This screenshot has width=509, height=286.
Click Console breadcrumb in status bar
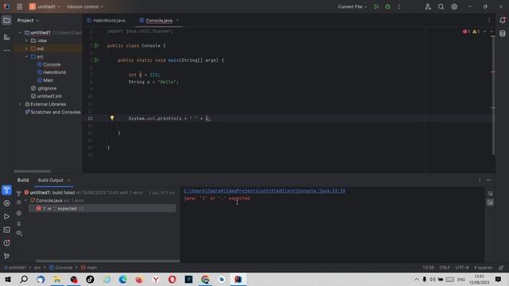[x=60, y=268]
